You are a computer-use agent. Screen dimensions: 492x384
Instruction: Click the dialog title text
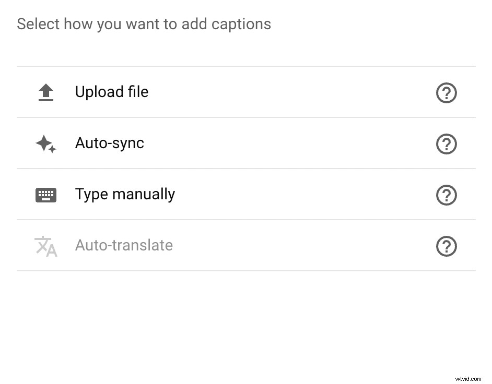144,23
